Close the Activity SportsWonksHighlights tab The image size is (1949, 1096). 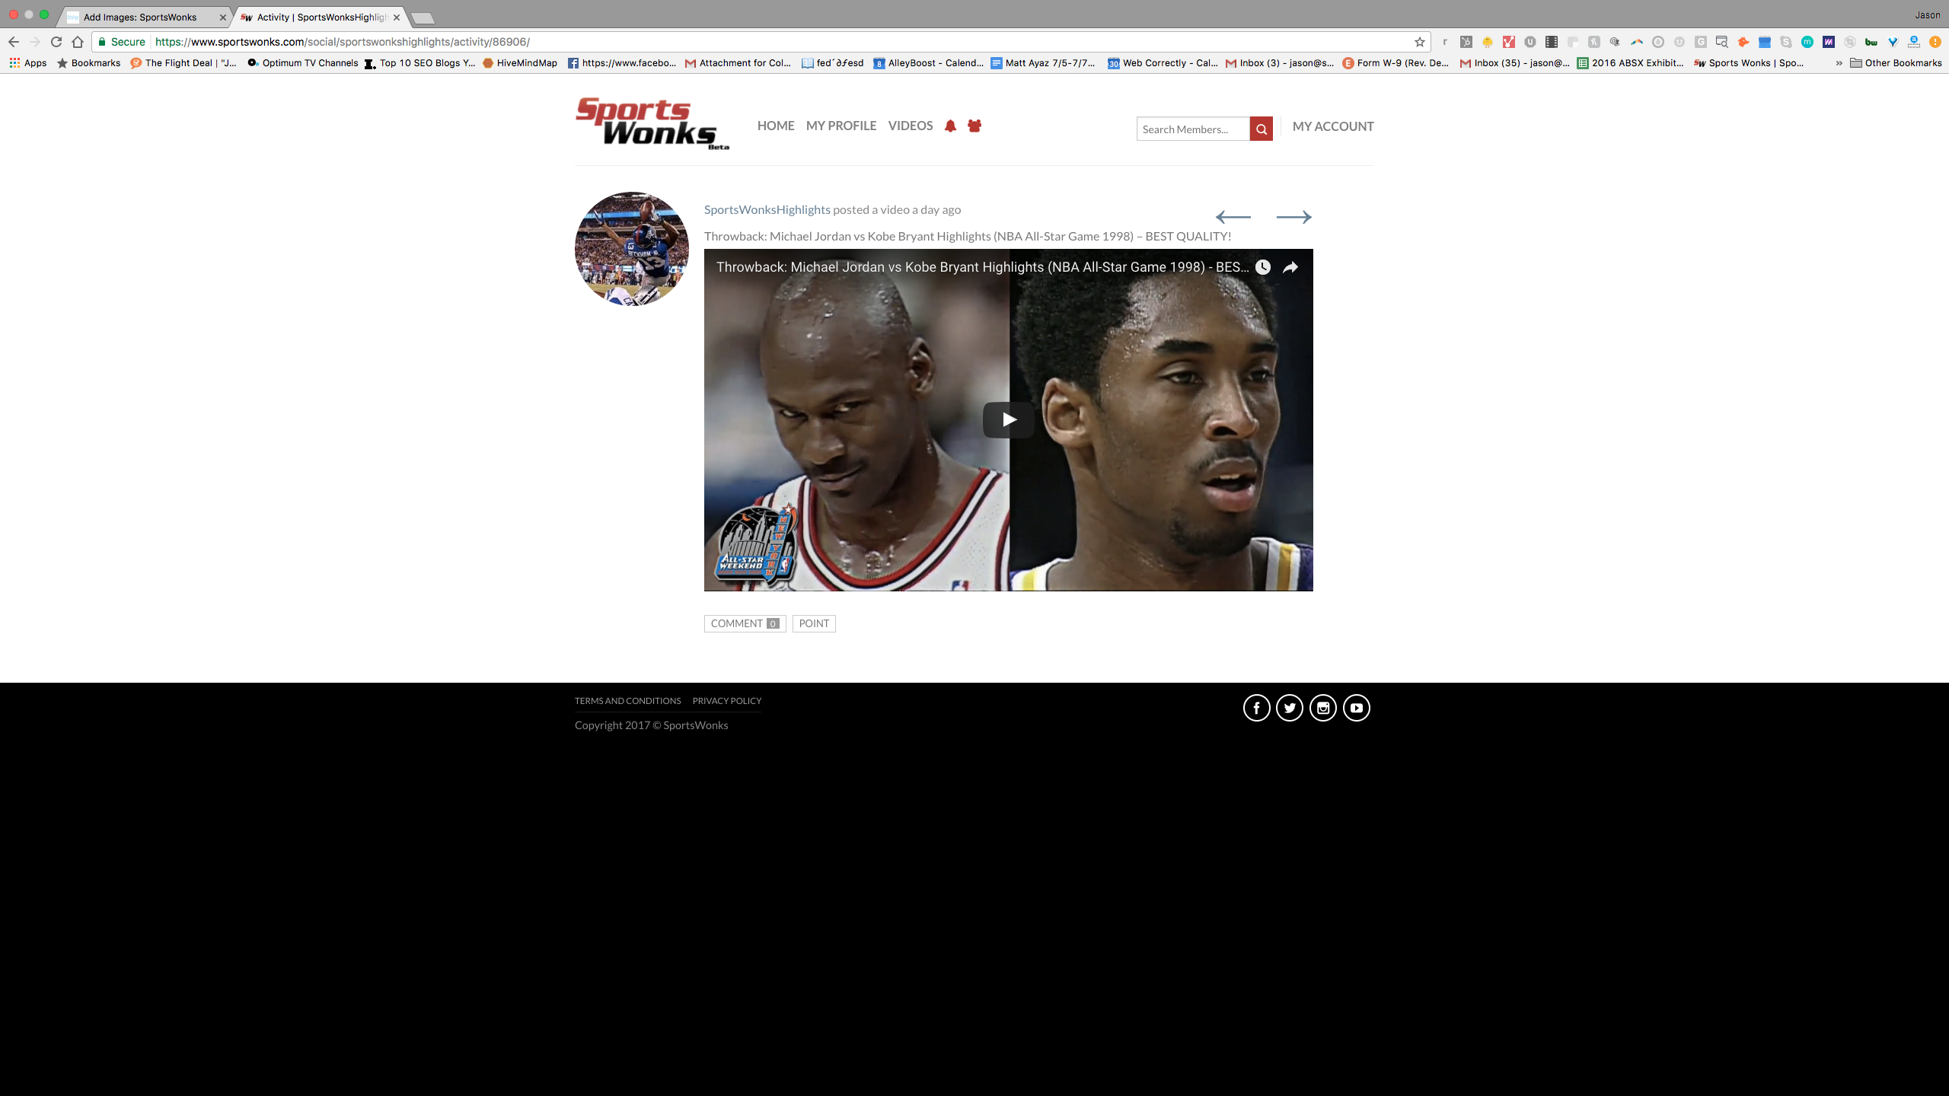pos(397,18)
